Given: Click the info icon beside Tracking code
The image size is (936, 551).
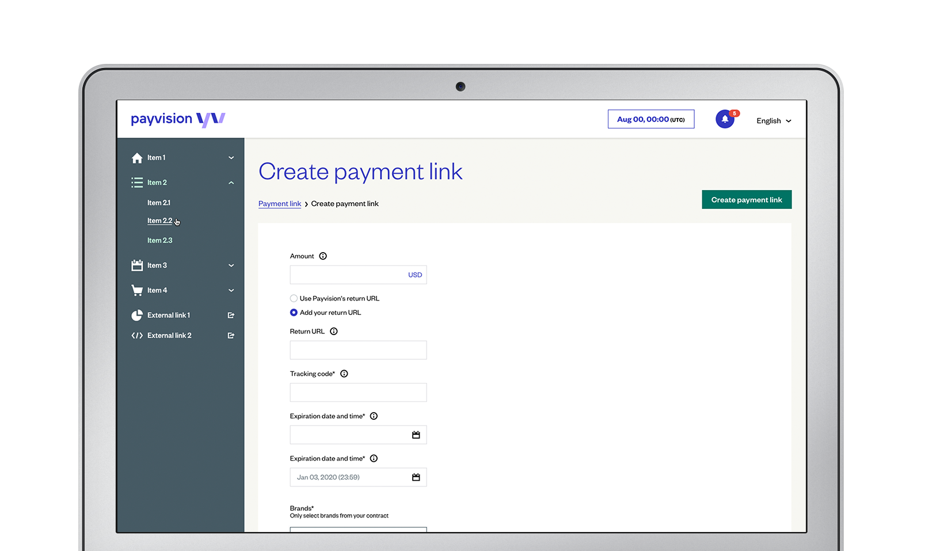Looking at the screenshot, I should [x=344, y=373].
